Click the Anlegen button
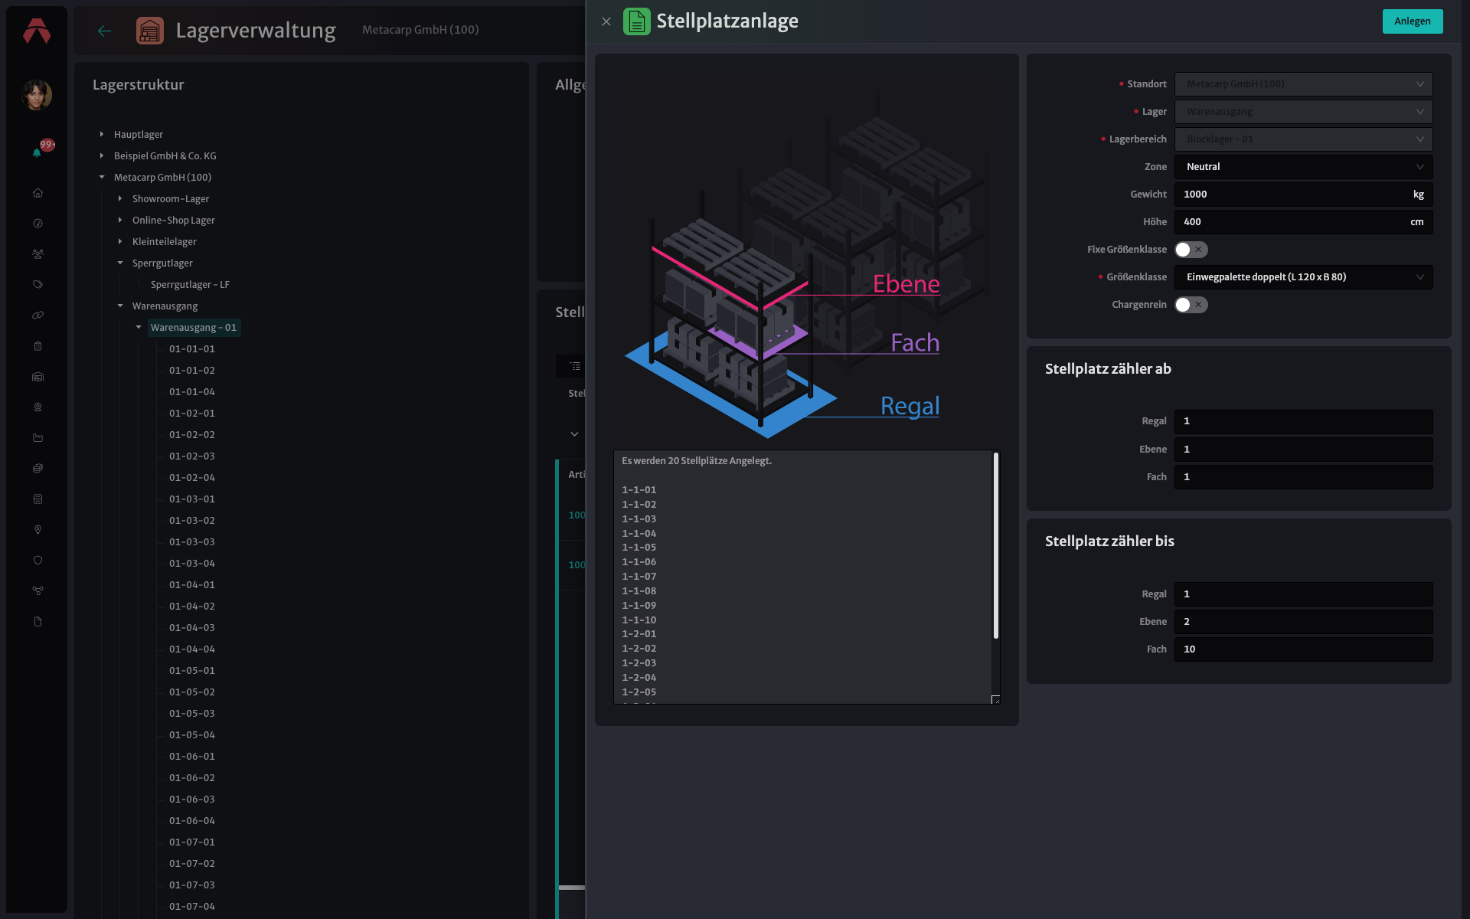The height and width of the screenshot is (919, 1470). pyautogui.click(x=1412, y=21)
